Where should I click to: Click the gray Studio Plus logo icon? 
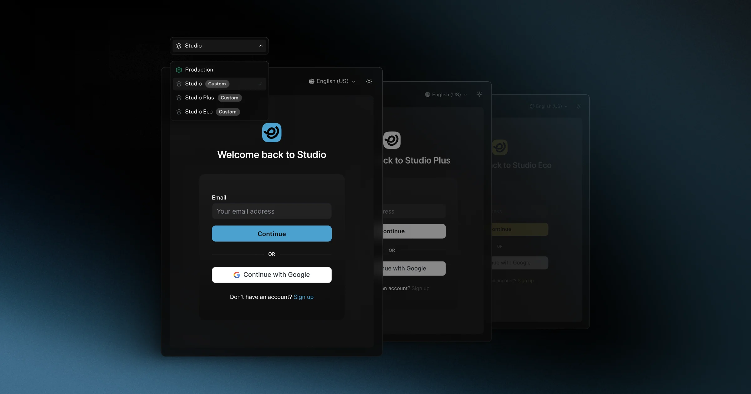[x=392, y=140]
